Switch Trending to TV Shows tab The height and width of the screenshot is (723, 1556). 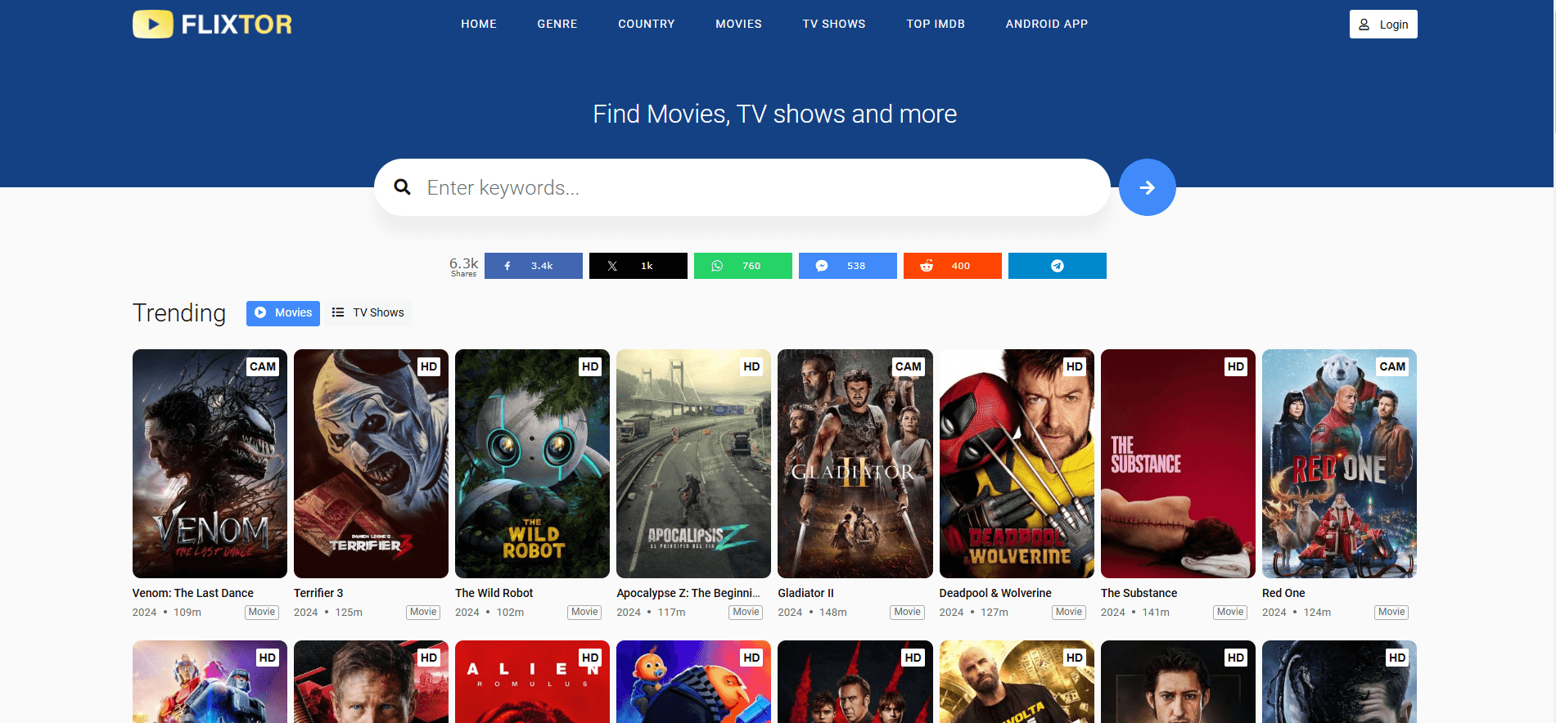pyautogui.click(x=368, y=313)
